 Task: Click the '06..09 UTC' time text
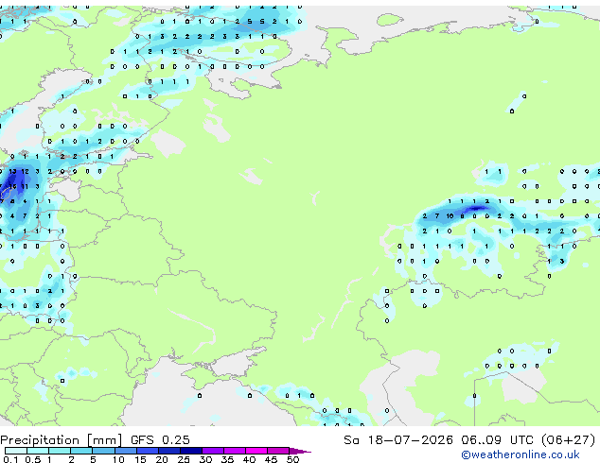497,440
